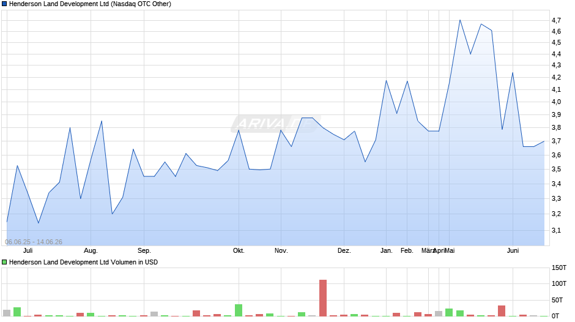Select the 'Henderson Land Development Ltd Volumen in USD' heading
575x322 pixels.
pos(84,262)
